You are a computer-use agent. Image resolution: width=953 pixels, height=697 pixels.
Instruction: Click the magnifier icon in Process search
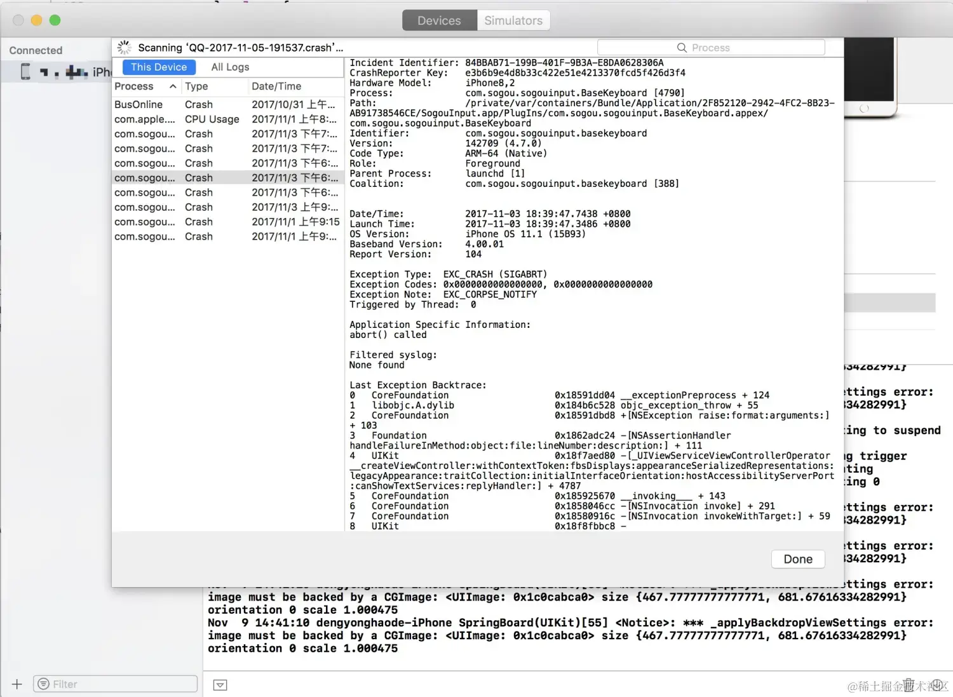click(x=682, y=48)
